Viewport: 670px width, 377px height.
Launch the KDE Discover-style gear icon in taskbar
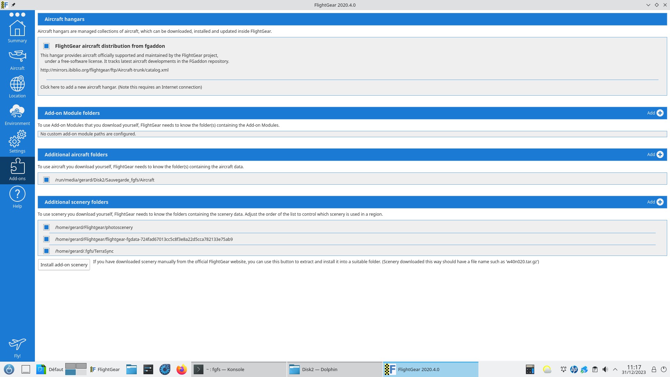click(x=165, y=369)
